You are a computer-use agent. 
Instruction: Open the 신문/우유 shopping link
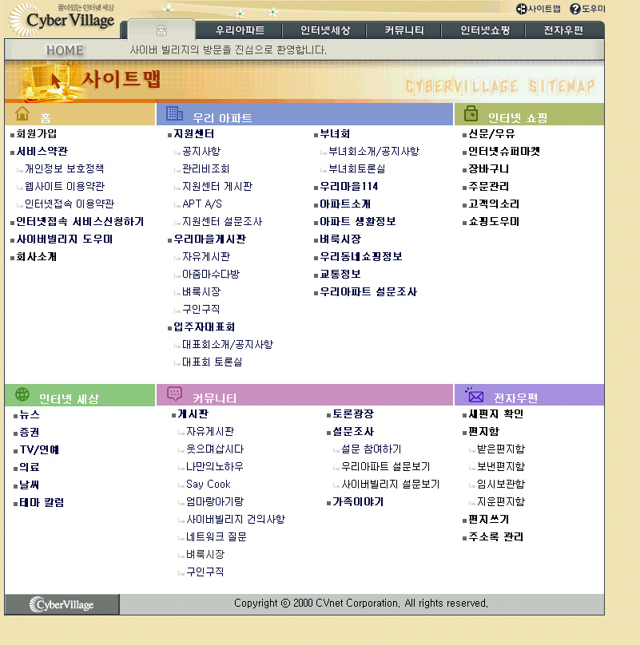point(491,133)
